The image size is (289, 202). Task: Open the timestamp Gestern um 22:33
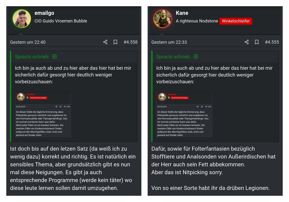click(x=169, y=42)
